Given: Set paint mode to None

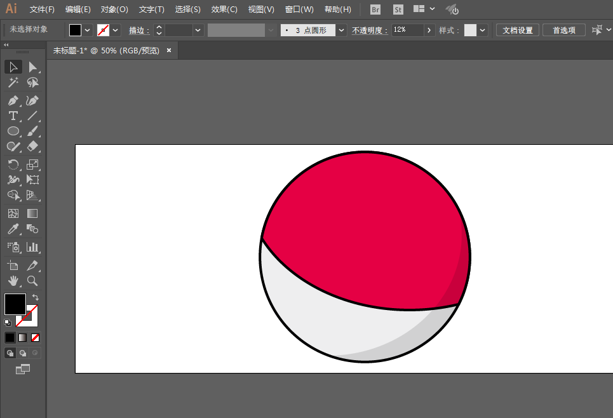Looking at the screenshot, I should (35, 337).
